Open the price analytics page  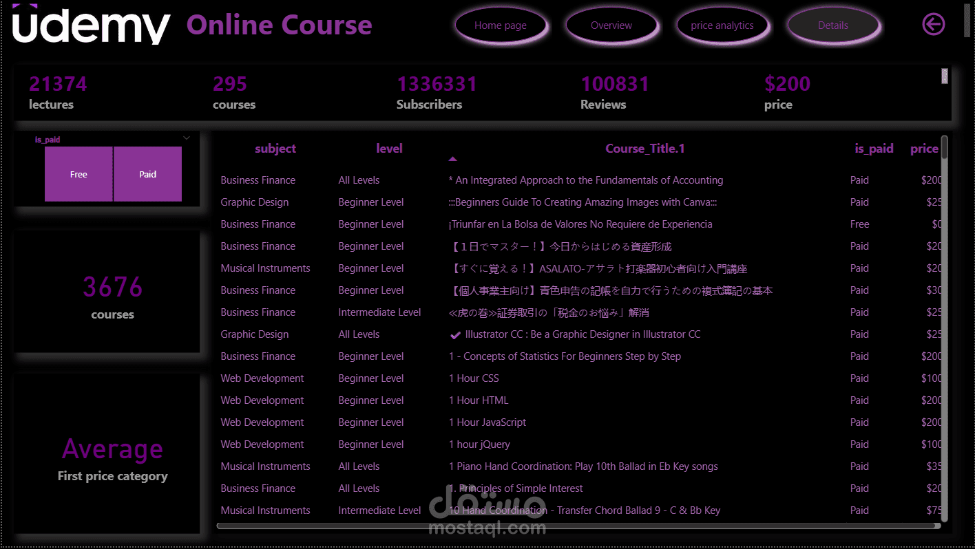tap(722, 25)
